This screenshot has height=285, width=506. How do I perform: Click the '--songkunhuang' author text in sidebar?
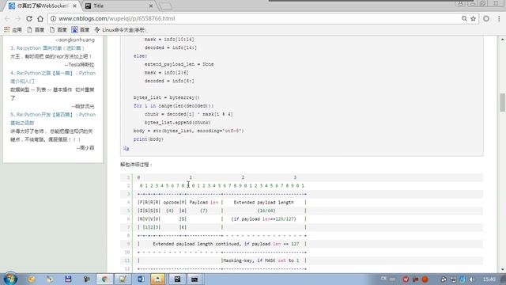75,40
